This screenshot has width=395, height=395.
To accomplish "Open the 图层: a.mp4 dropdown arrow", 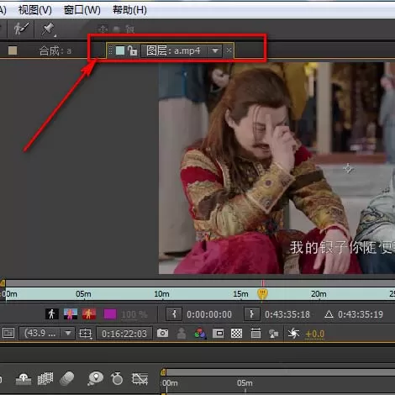I will pyautogui.click(x=215, y=50).
